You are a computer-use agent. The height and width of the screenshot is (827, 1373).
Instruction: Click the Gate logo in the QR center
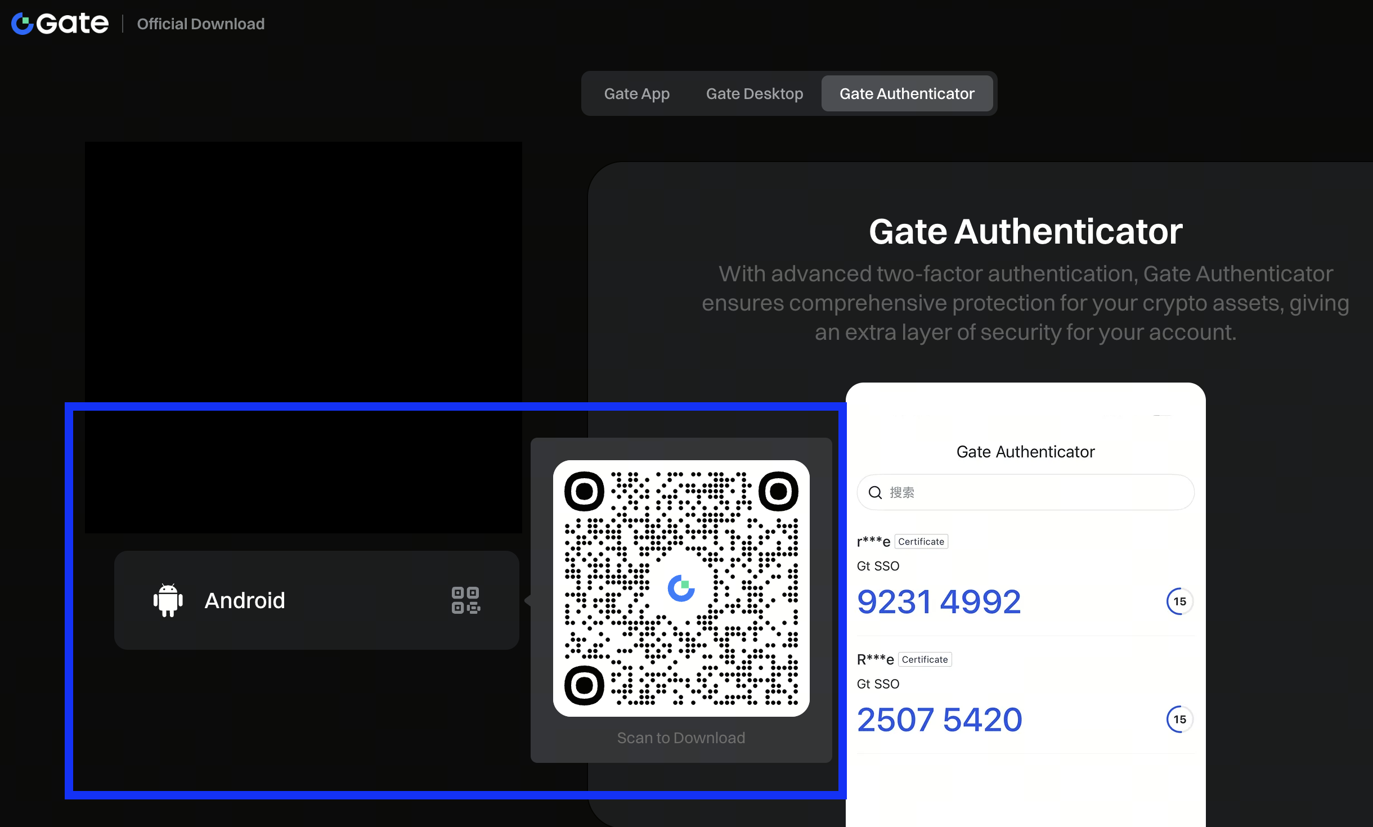681,588
